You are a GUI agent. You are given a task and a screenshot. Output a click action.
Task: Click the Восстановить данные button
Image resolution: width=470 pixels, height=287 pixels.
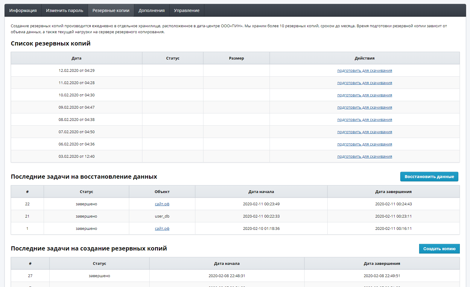point(429,177)
